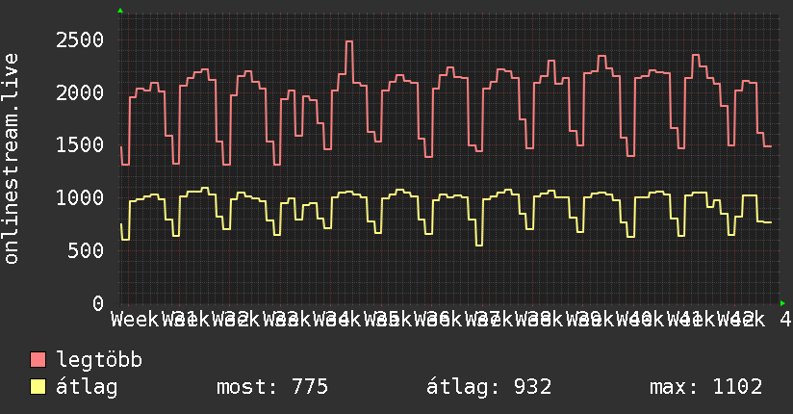Click the green arrow at the y-axis top
Screen dimensions: 793x414
[120, 11]
